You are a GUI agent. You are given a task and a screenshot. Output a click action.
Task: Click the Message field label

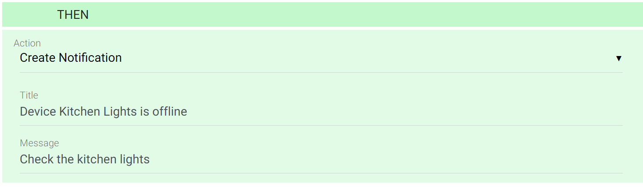pyautogui.click(x=40, y=143)
